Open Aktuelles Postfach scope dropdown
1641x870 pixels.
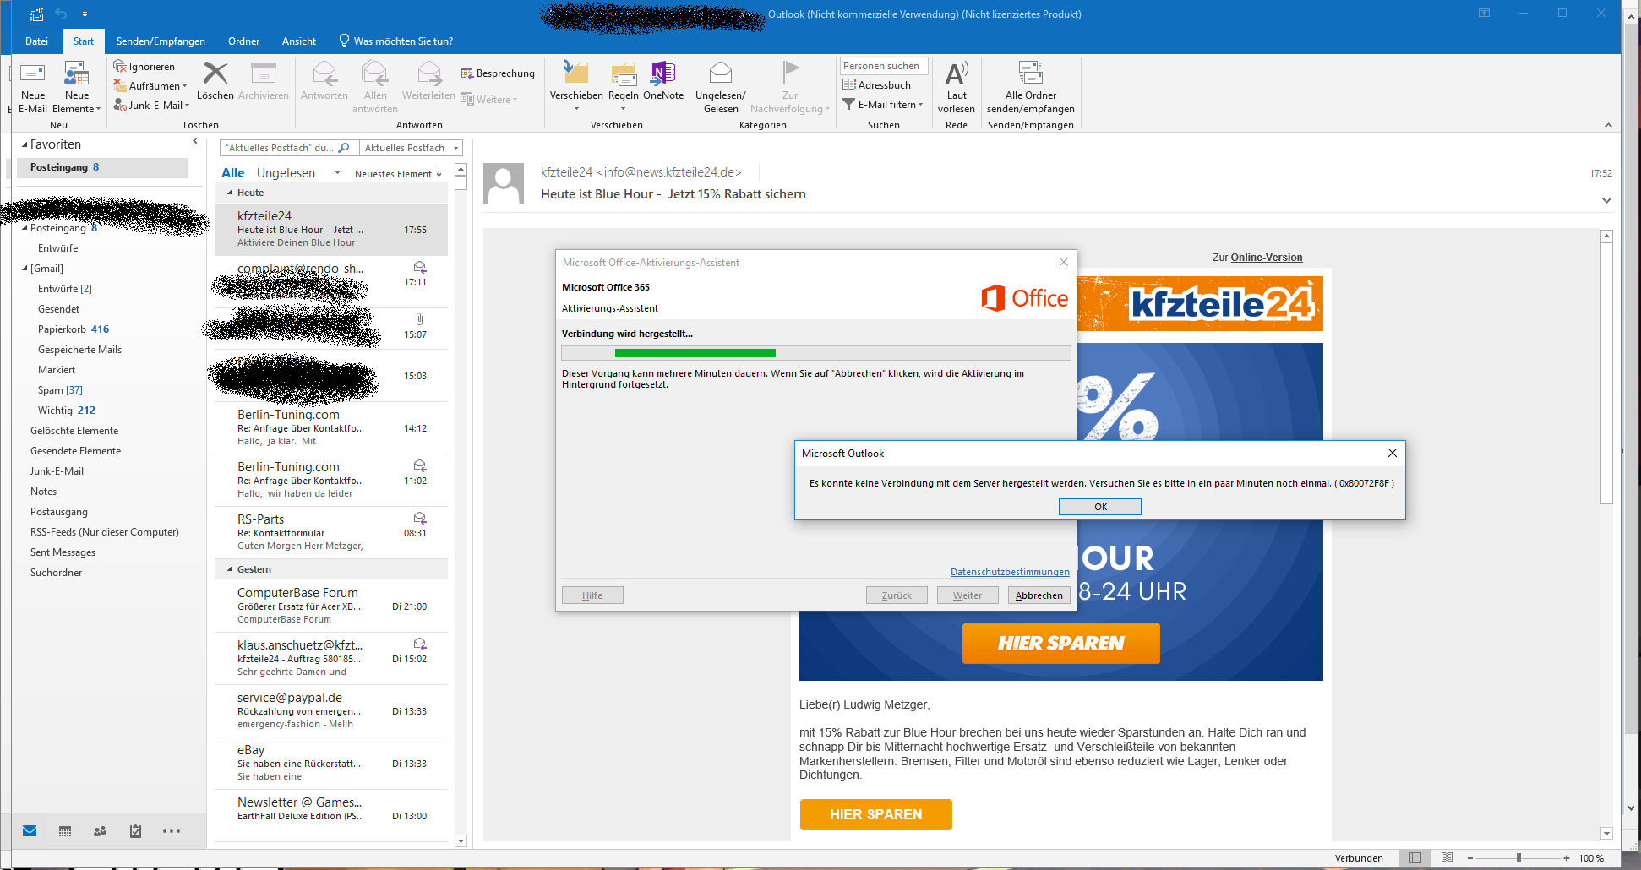pos(411,148)
